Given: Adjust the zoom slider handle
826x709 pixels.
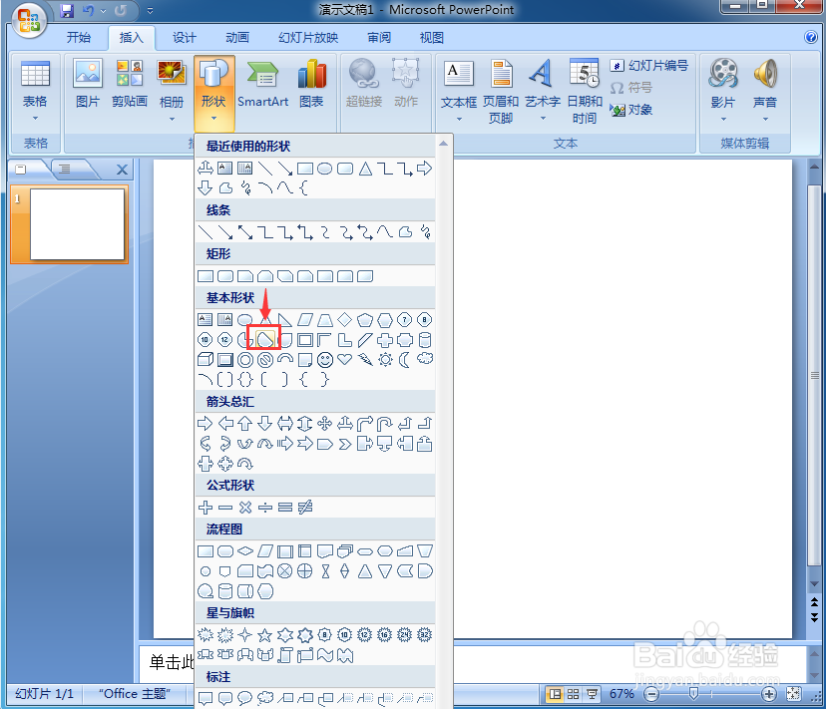Looking at the screenshot, I should (693, 694).
